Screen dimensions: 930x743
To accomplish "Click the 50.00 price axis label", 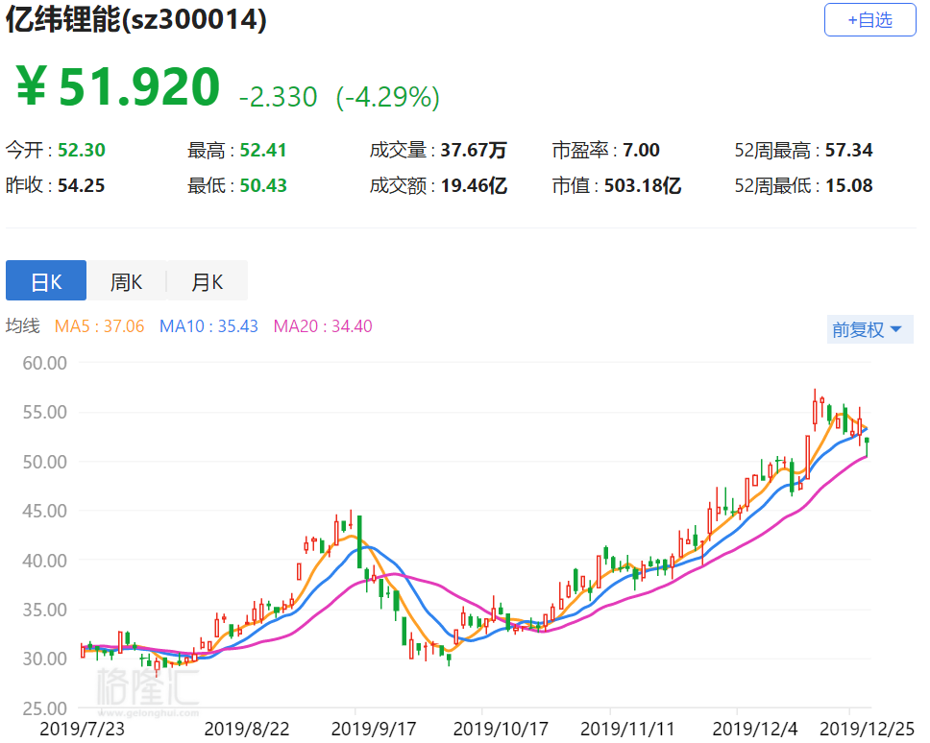I will point(44,462).
